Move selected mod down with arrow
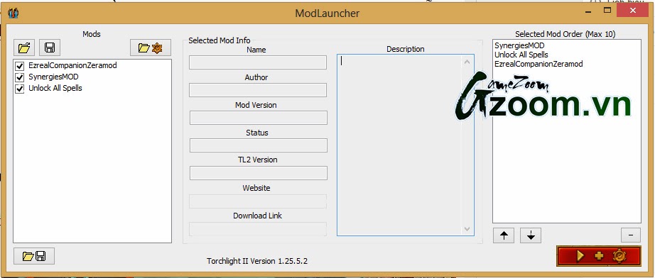Viewport: 655px width, 278px height. pyautogui.click(x=531, y=235)
